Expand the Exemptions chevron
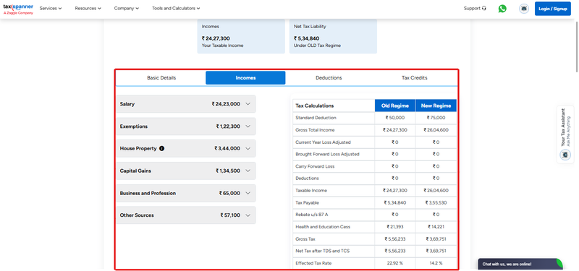This screenshot has height=271, width=579. click(x=248, y=126)
